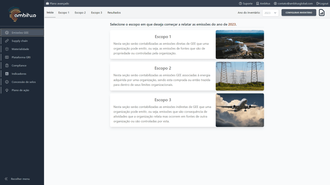
Task: Click the Suporte link text
Action: (247, 4)
